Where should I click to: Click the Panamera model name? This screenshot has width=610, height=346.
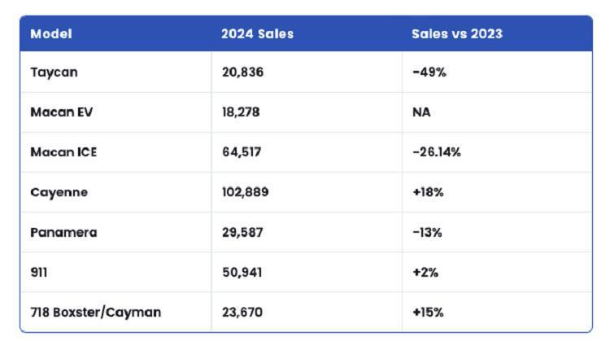63,232
